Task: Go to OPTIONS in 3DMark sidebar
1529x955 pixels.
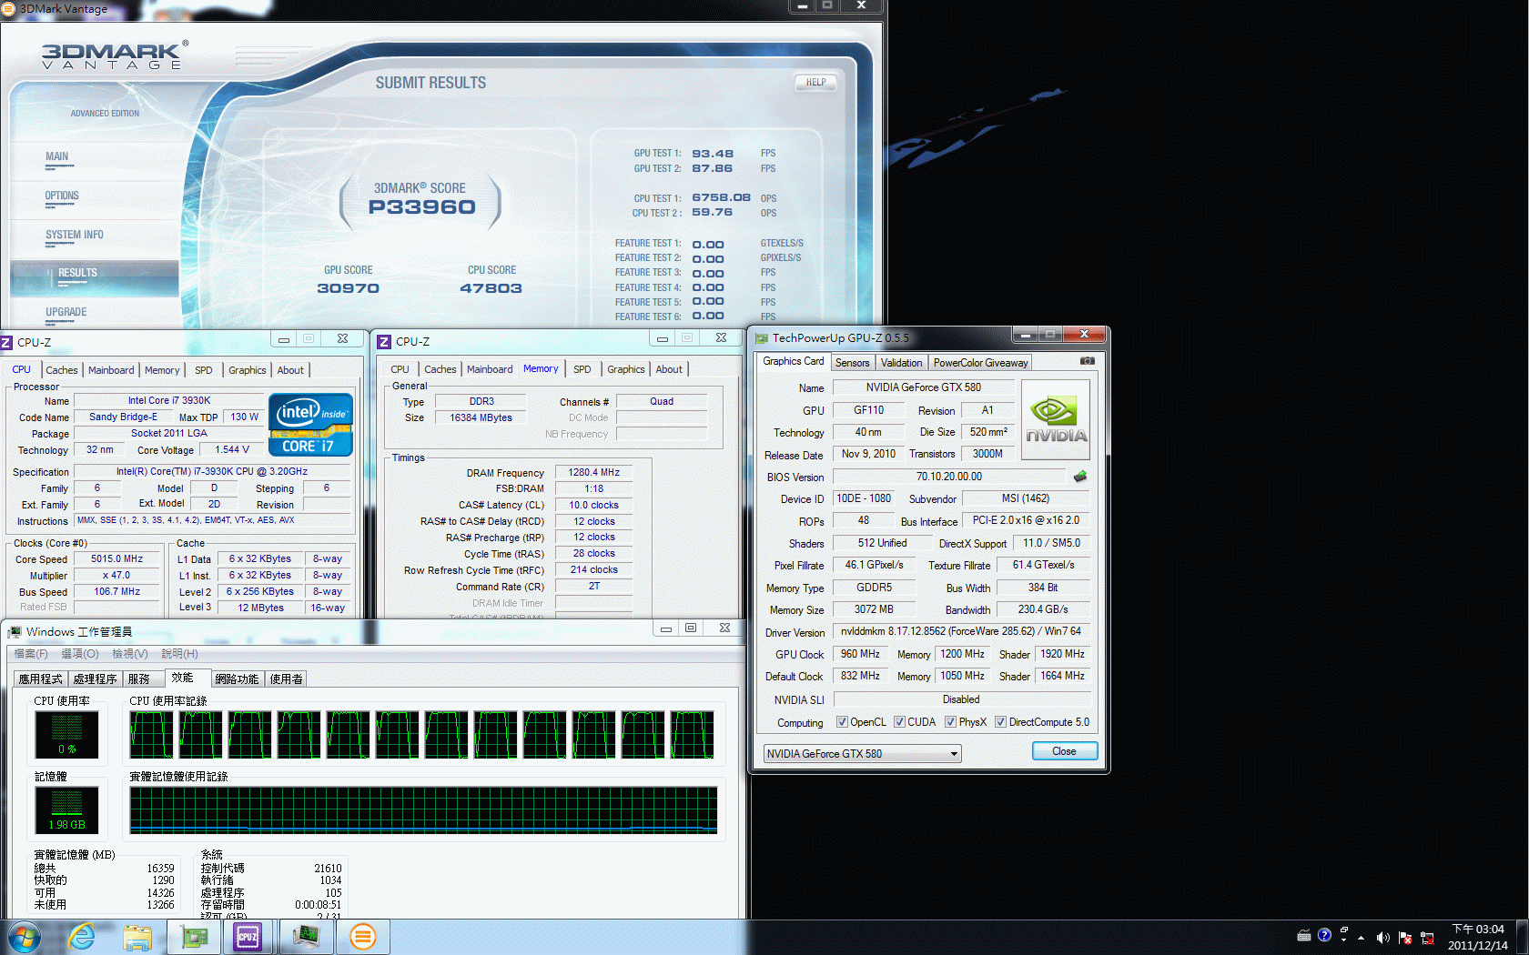Action: [x=62, y=196]
